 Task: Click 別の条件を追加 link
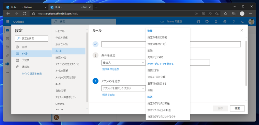111,69
